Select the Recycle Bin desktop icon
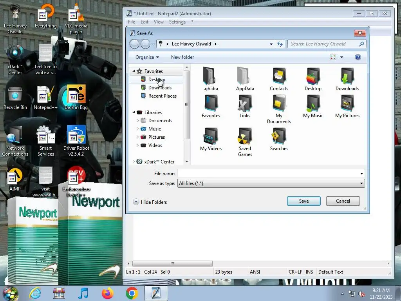Screen dimensions: 401x301 (15, 98)
